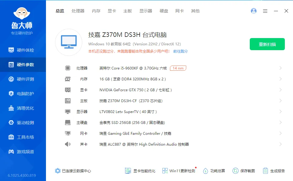Click the 技嘉 Z370M DS3H 台式电脑 title

[127, 35]
